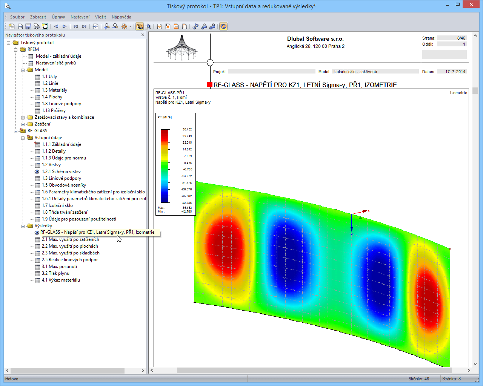Click the page filter icon
The height and width of the screenshot is (386, 483).
pos(160,26)
